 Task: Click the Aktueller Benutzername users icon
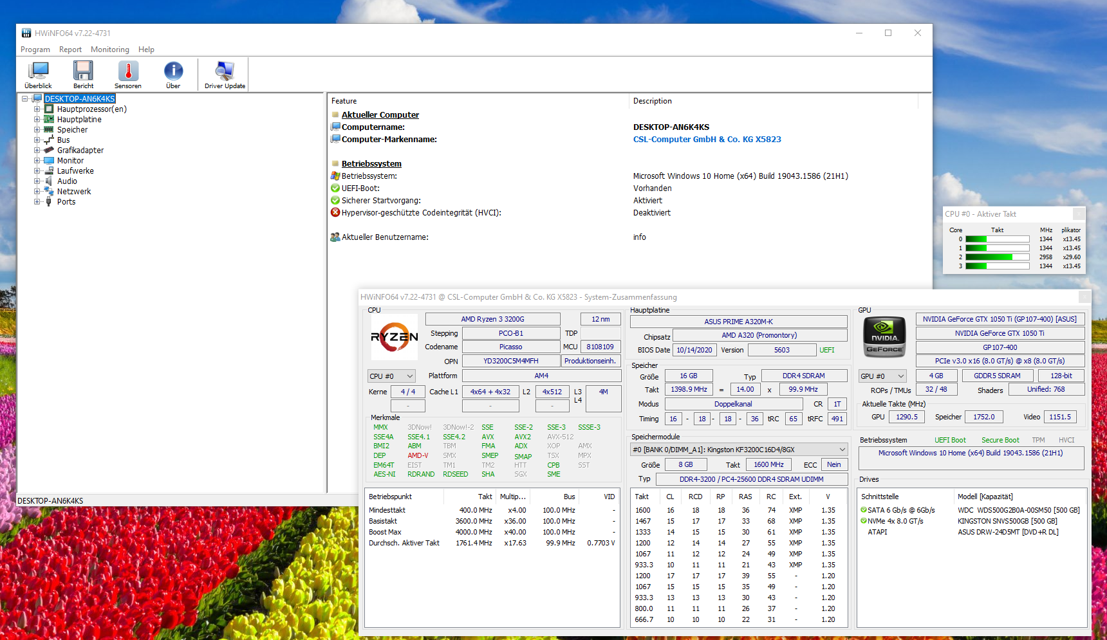[x=335, y=237]
